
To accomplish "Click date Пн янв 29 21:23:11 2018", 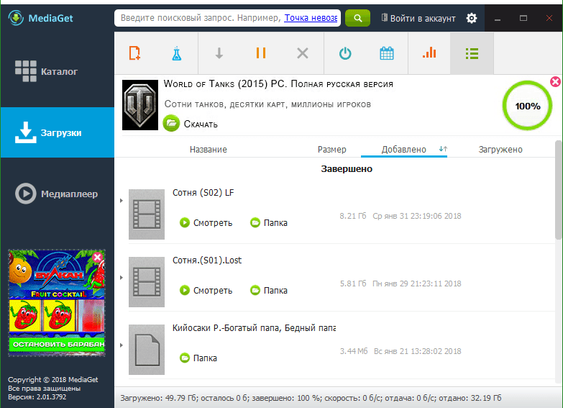I will (417, 284).
